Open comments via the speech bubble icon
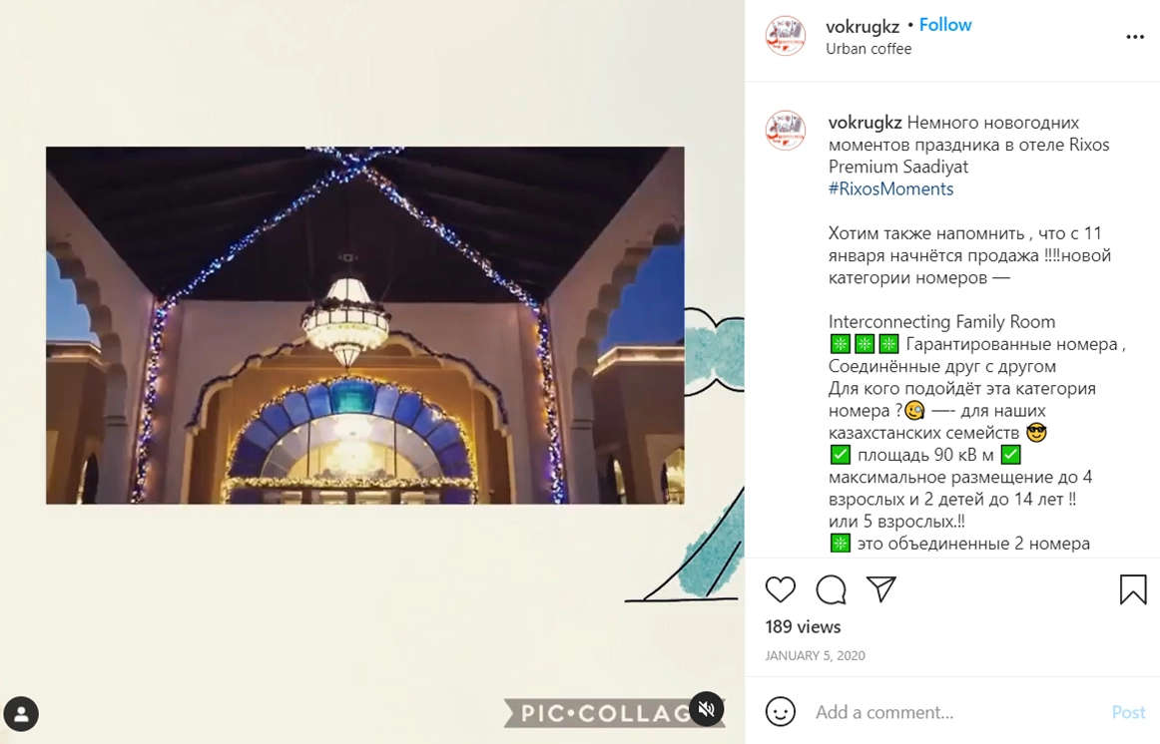Screen dimensions: 1160x744 tap(831, 589)
